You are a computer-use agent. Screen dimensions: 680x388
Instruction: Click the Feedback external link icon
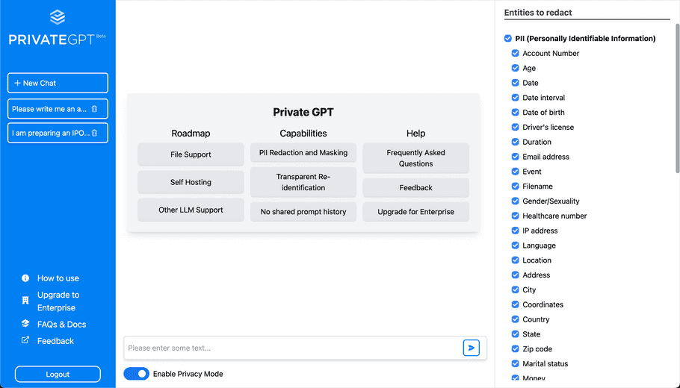[25, 340]
